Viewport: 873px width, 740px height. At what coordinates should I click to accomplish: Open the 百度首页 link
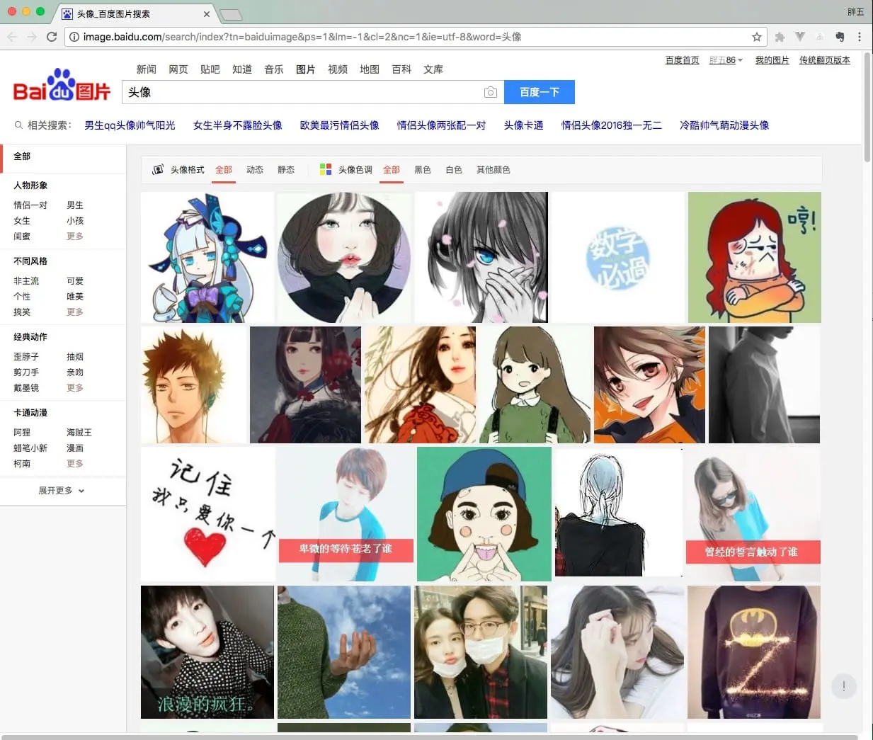[x=683, y=60]
